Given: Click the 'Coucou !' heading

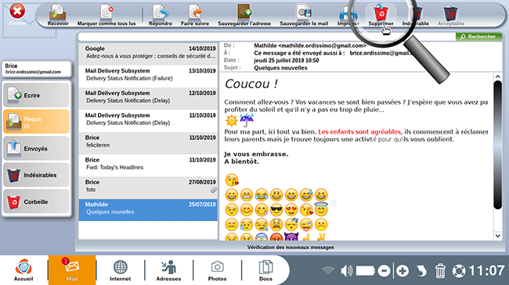Looking at the screenshot, I should pos(251,84).
